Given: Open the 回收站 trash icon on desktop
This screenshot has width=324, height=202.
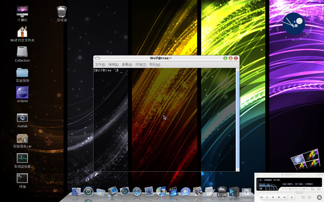Looking at the screenshot, I should (62, 12).
